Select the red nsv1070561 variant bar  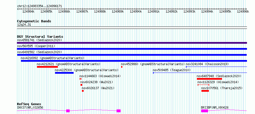(x=205, y=91)
